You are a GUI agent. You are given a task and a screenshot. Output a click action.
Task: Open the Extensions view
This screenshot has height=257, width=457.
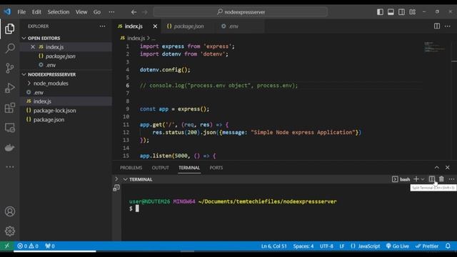point(9,108)
